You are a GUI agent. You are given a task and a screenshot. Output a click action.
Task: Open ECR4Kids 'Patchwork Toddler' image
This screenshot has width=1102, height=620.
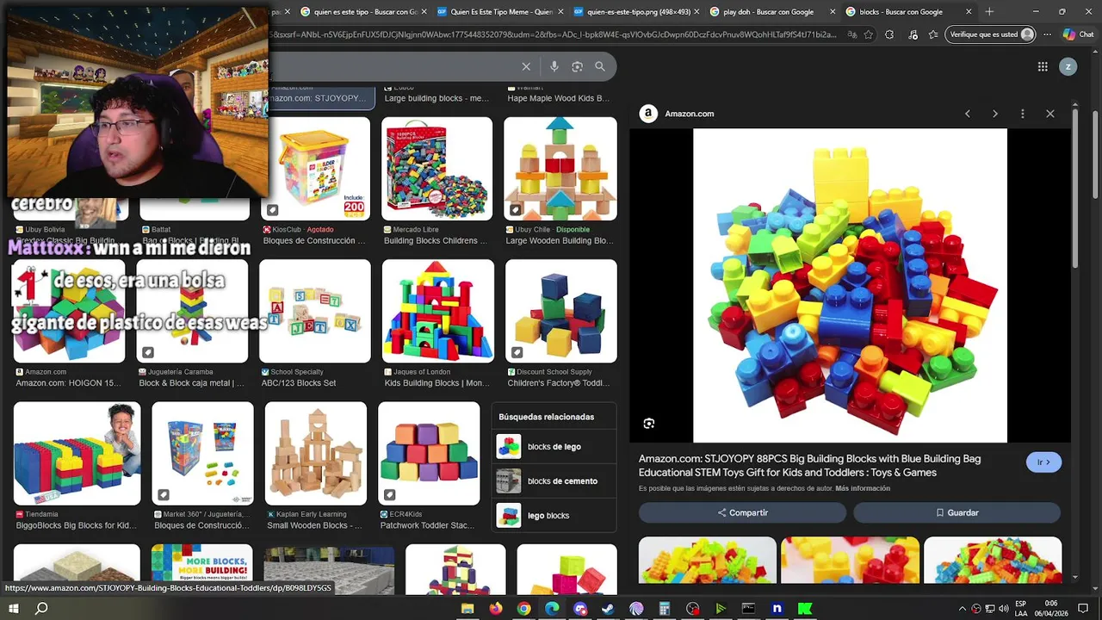[x=429, y=453]
